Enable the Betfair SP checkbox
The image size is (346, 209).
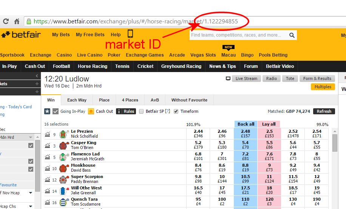click(x=141, y=111)
